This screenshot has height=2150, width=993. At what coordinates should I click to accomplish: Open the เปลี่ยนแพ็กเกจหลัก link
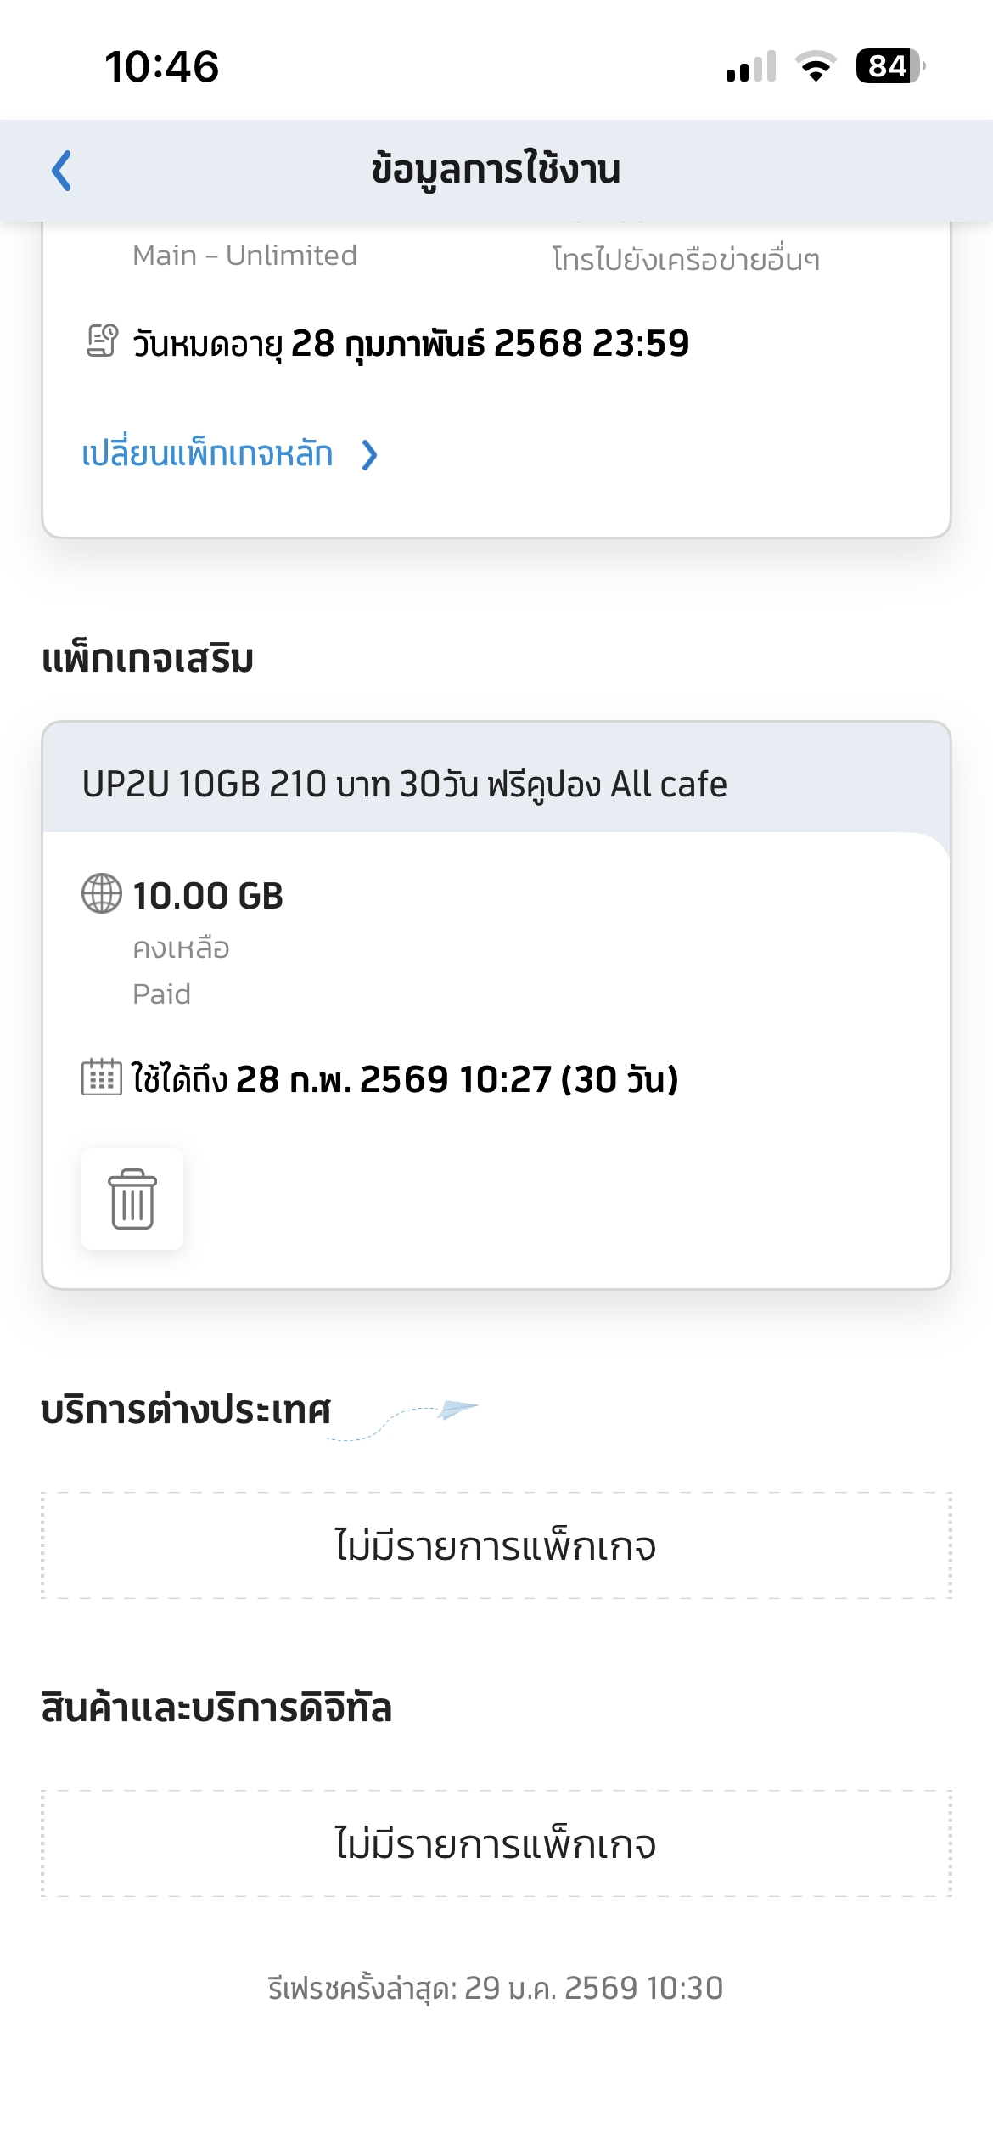(207, 454)
